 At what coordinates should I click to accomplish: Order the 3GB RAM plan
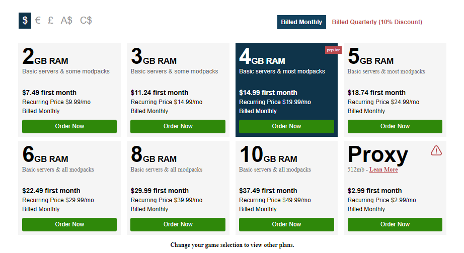(x=178, y=126)
